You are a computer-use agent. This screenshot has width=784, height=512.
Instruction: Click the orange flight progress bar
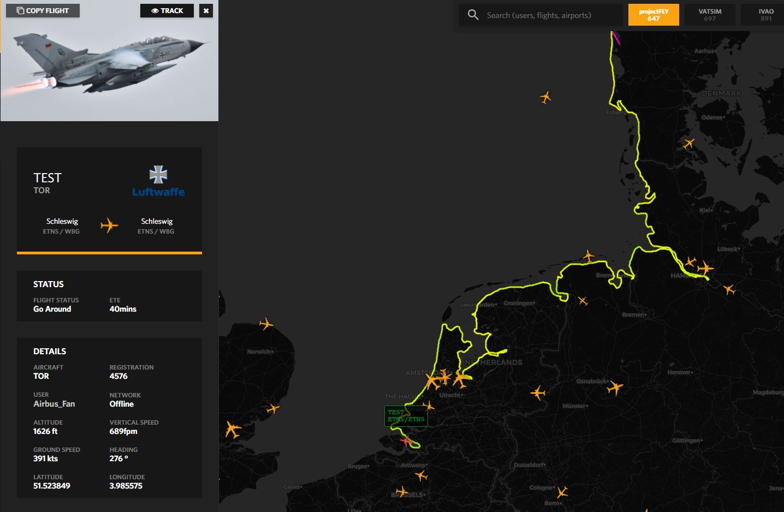(x=109, y=253)
